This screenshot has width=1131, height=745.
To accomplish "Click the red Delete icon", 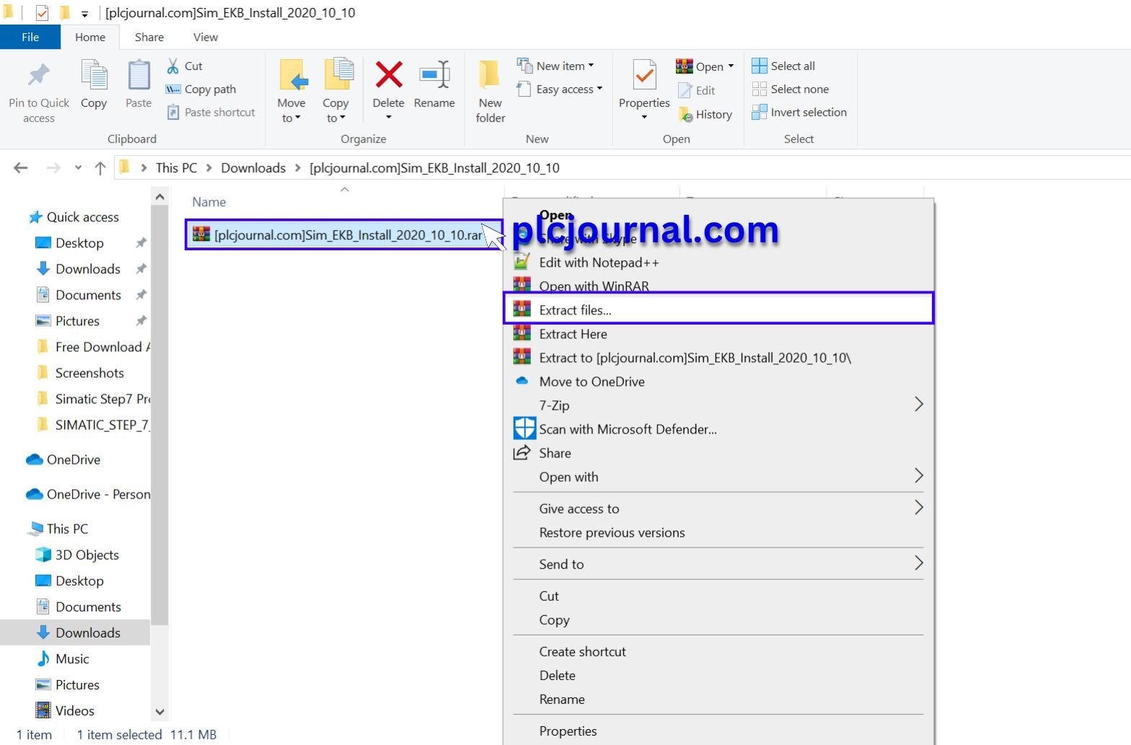I will [x=389, y=74].
